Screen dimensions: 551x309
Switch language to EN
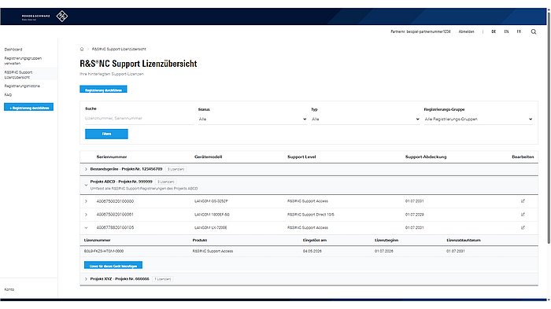[x=506, y=31]
